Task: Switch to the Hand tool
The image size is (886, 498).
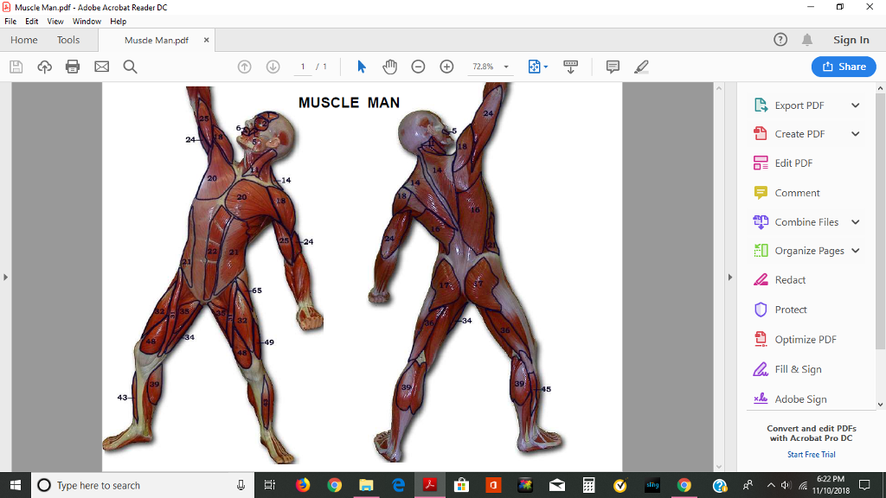Action: pos(389,66)
